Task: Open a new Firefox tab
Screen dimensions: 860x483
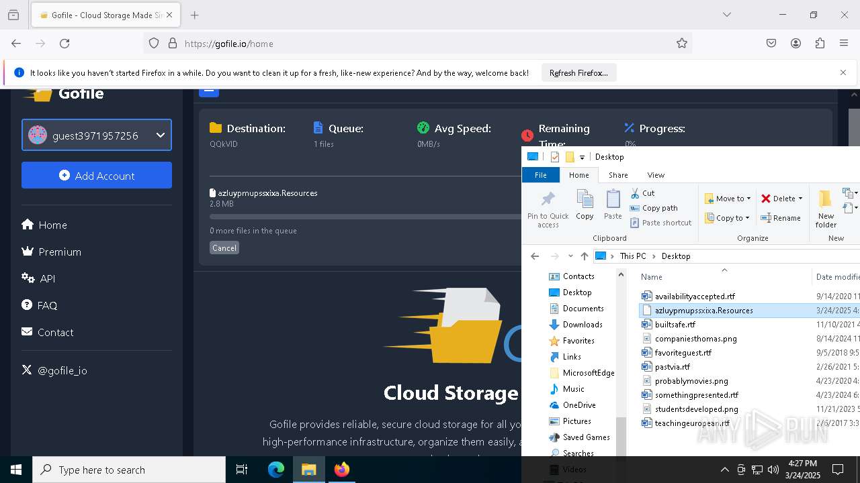Action: [x=195, y=15]
